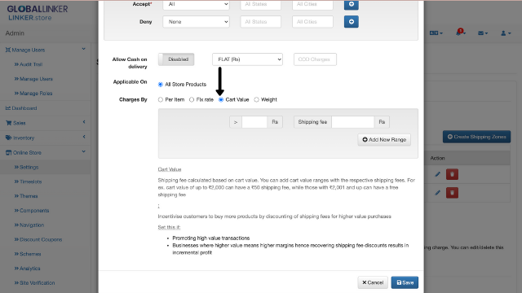The height and width of the screenshot is (293, 522).
Task: Click the Accept row All Cities field
Action: coord(312,5)
